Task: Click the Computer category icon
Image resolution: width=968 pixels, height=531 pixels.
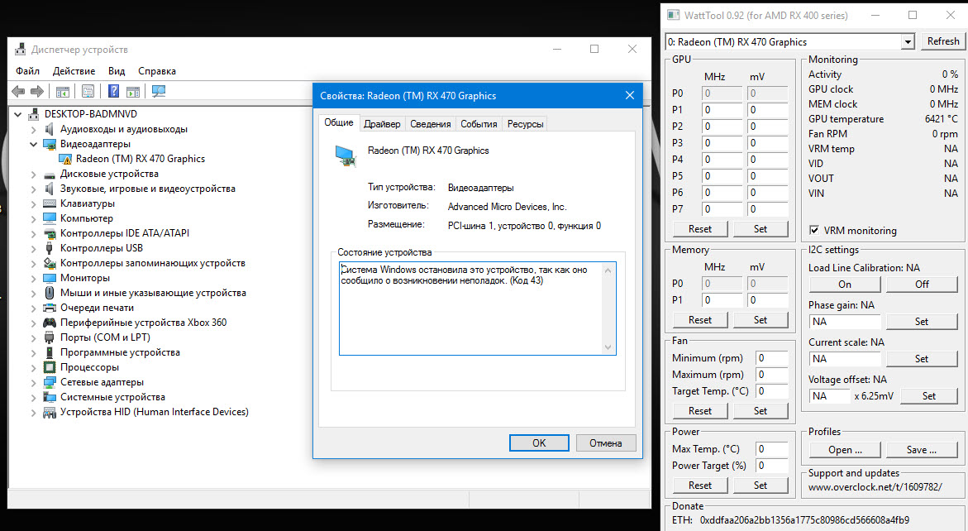Action: 50,218
